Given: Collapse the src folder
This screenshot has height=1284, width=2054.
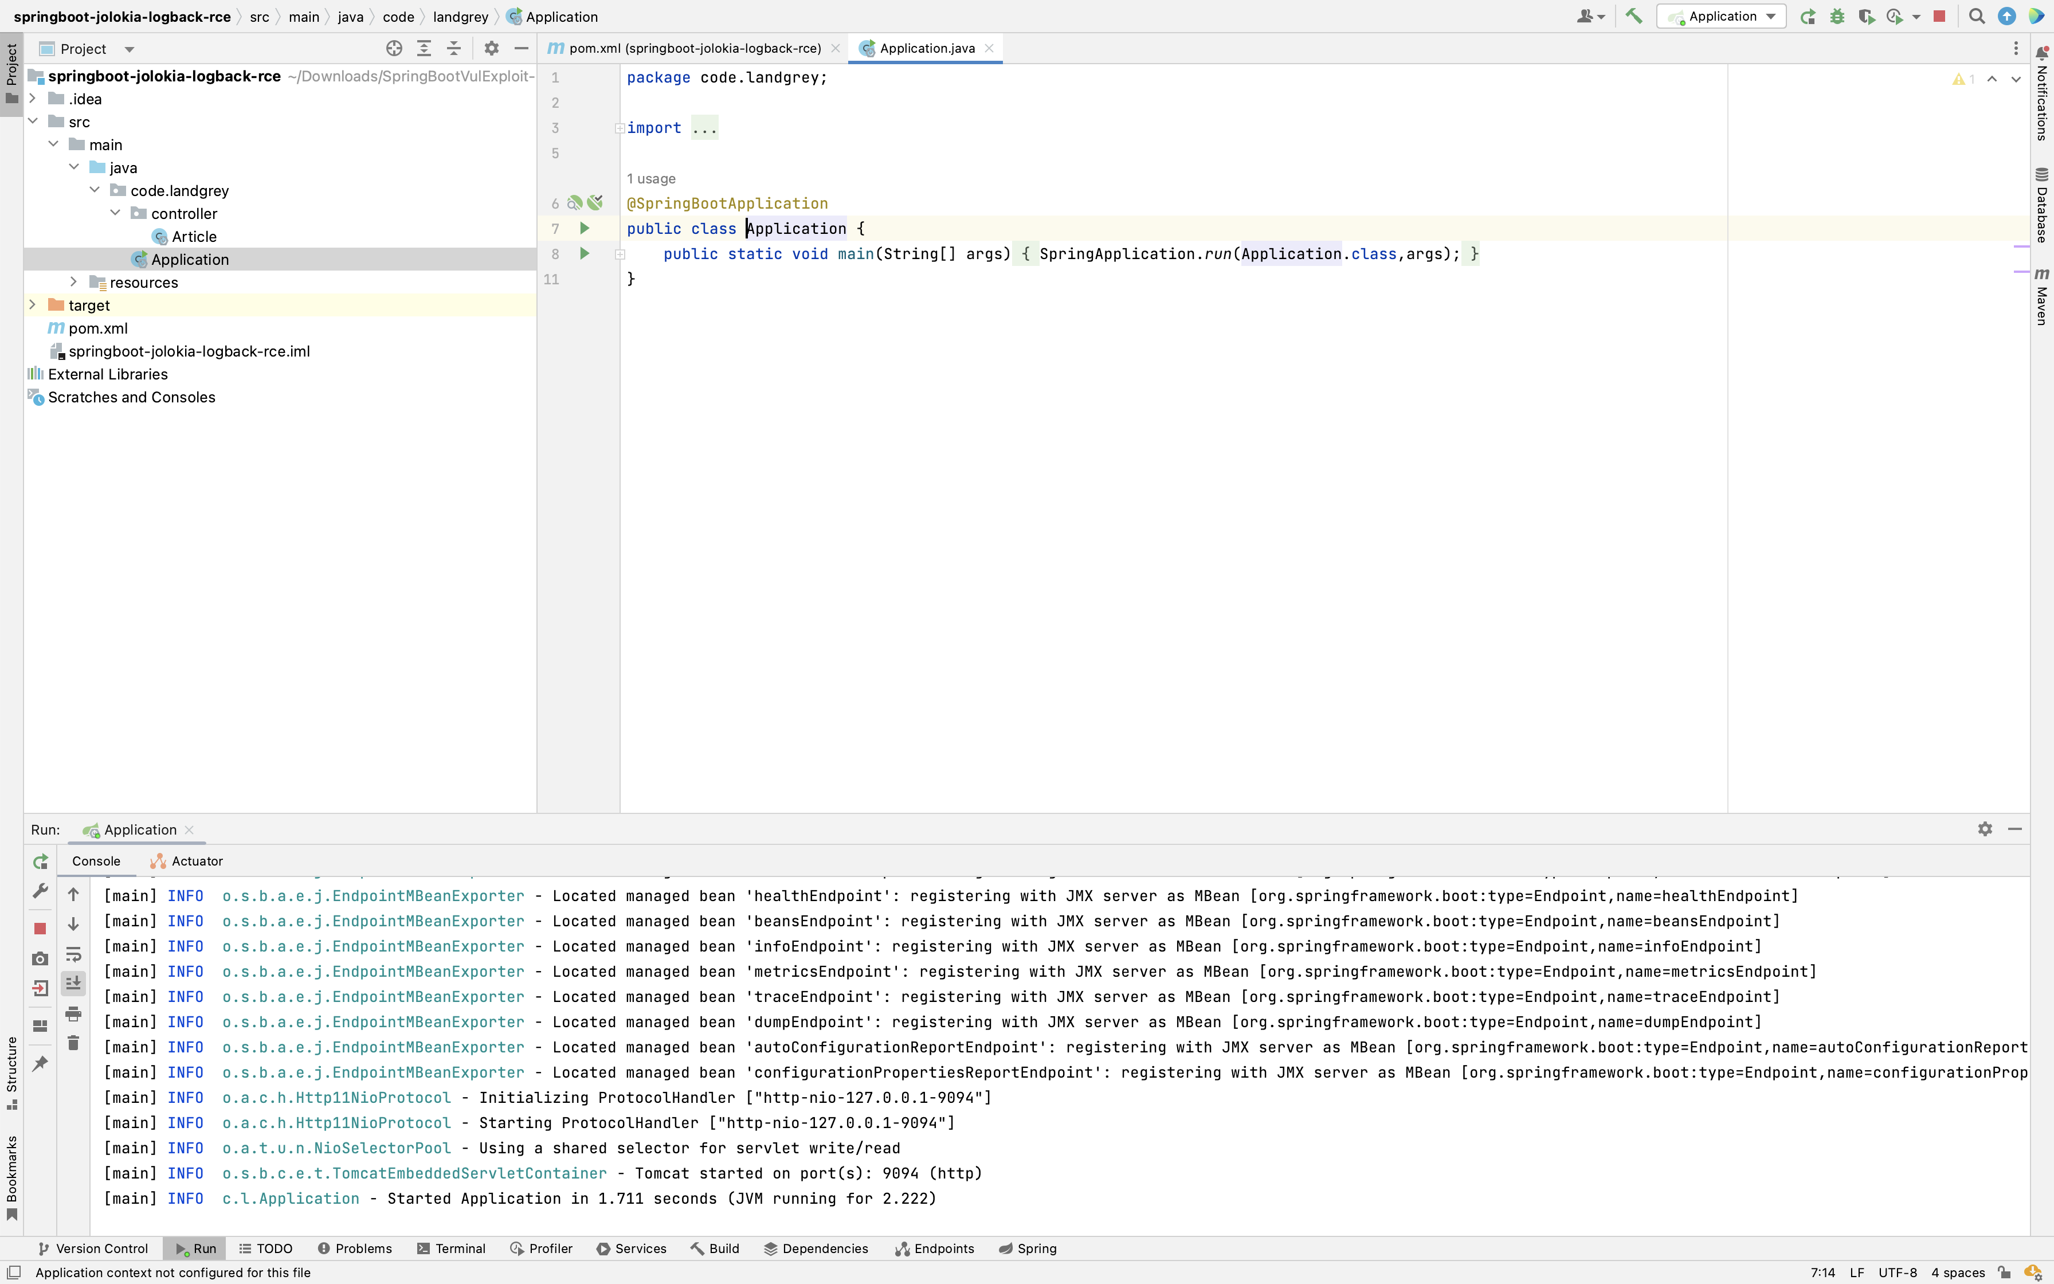Looking at the screenshot, I should 32,122.
